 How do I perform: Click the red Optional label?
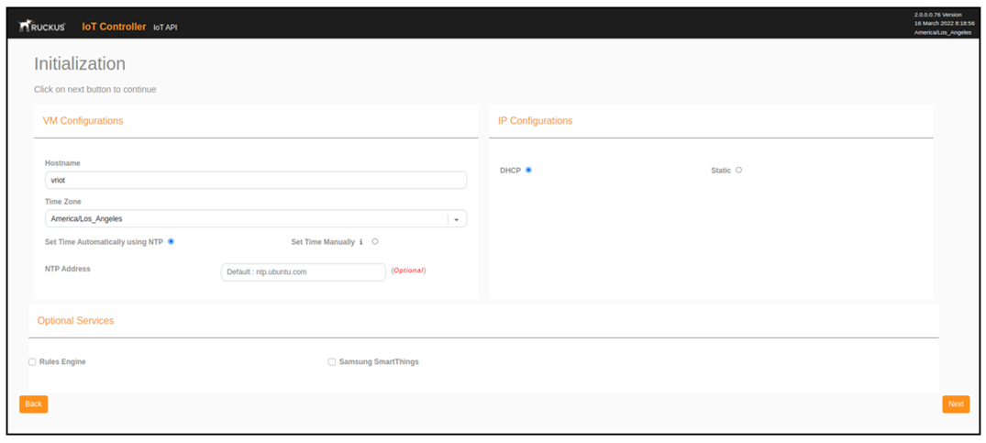pyautogui.click(x=409, y=271)
